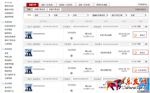Viewport: 150px width, 93px height.
Task: Open 物流服务 in the sidebar
Action: (x=8, y=60)
